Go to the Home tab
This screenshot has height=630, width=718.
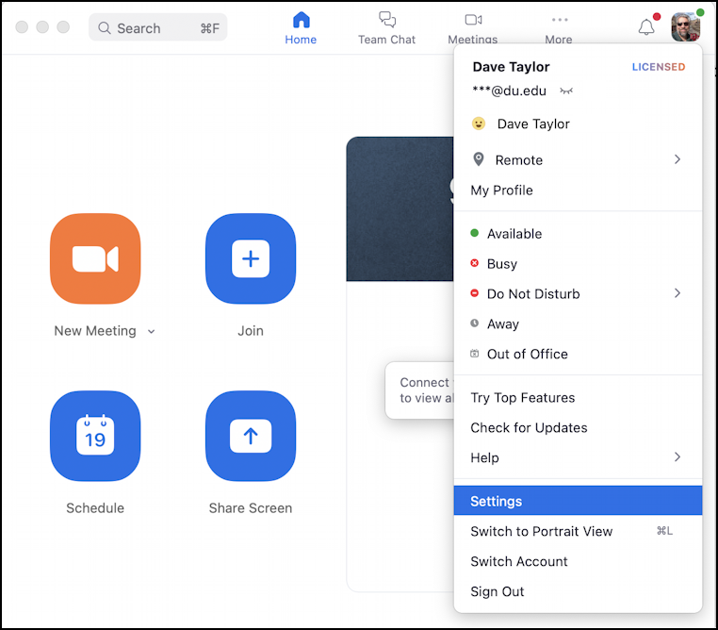coord(301,28)
